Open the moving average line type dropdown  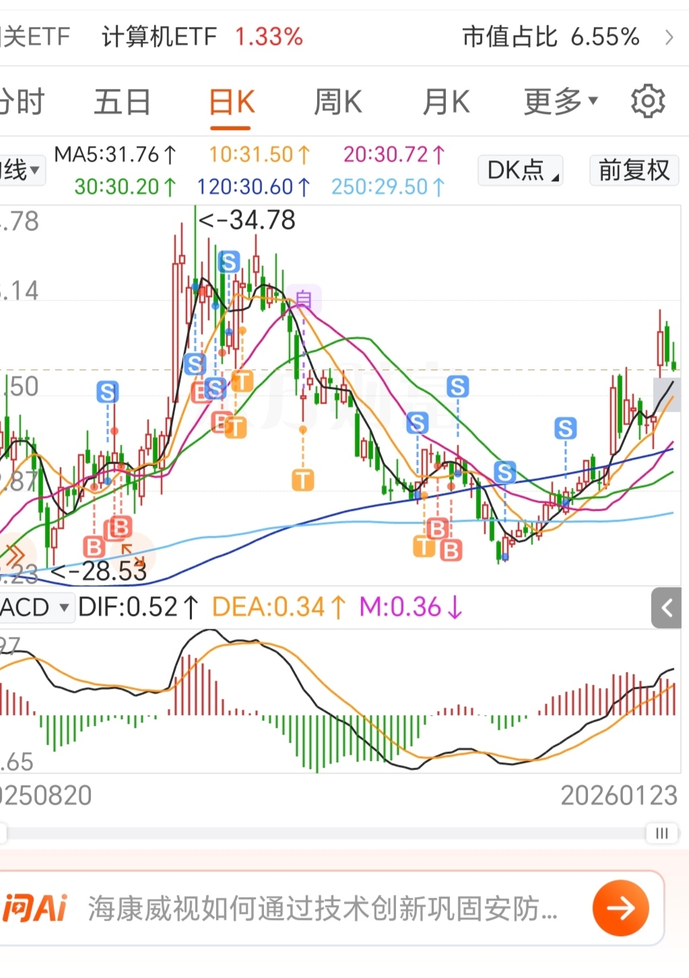pyautogui.click(x=22, y=170)
